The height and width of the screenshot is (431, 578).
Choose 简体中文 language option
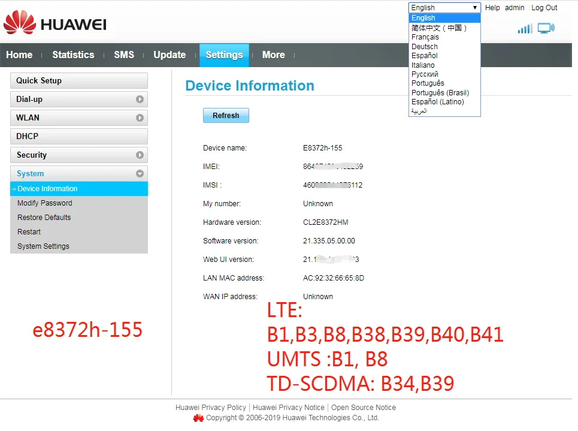tap(444, 28)
